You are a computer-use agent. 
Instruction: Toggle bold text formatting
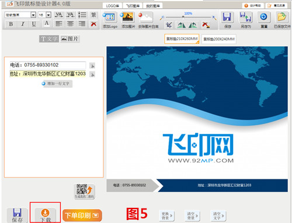(11, 24)
